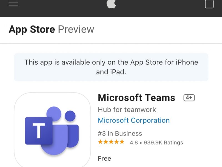Click the Free price label

[104, 158]
